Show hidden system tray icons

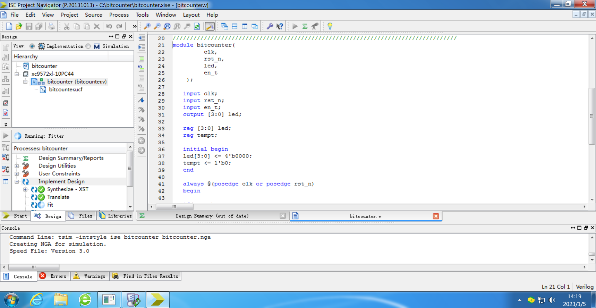coord(520,300)
